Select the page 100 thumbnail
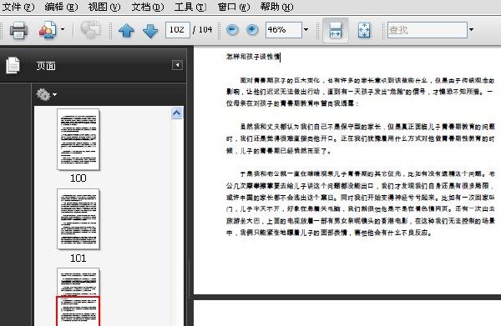 point(78,139)
